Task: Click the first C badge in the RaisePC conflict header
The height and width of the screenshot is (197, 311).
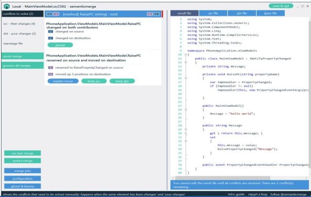Action: [x=49, y=14]
